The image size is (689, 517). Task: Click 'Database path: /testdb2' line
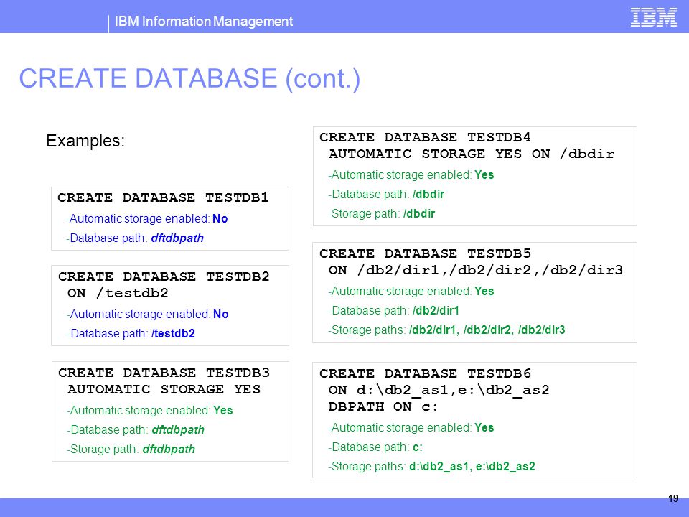click(x=131, y=333)
